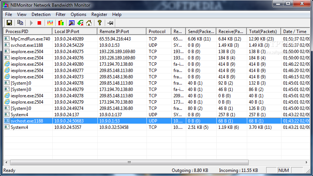This screenshot has width=313, height=176.
Task: Click the selected svchost.exe:1188 row icon
Action: pyautogui.click(x=7, y=121)
